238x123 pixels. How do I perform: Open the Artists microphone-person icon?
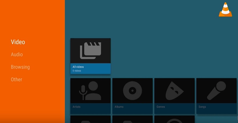(x=90, y=91)
